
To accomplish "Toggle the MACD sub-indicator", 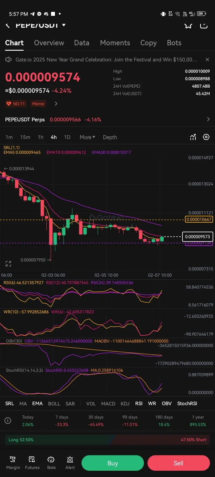I will click(108, 403).
